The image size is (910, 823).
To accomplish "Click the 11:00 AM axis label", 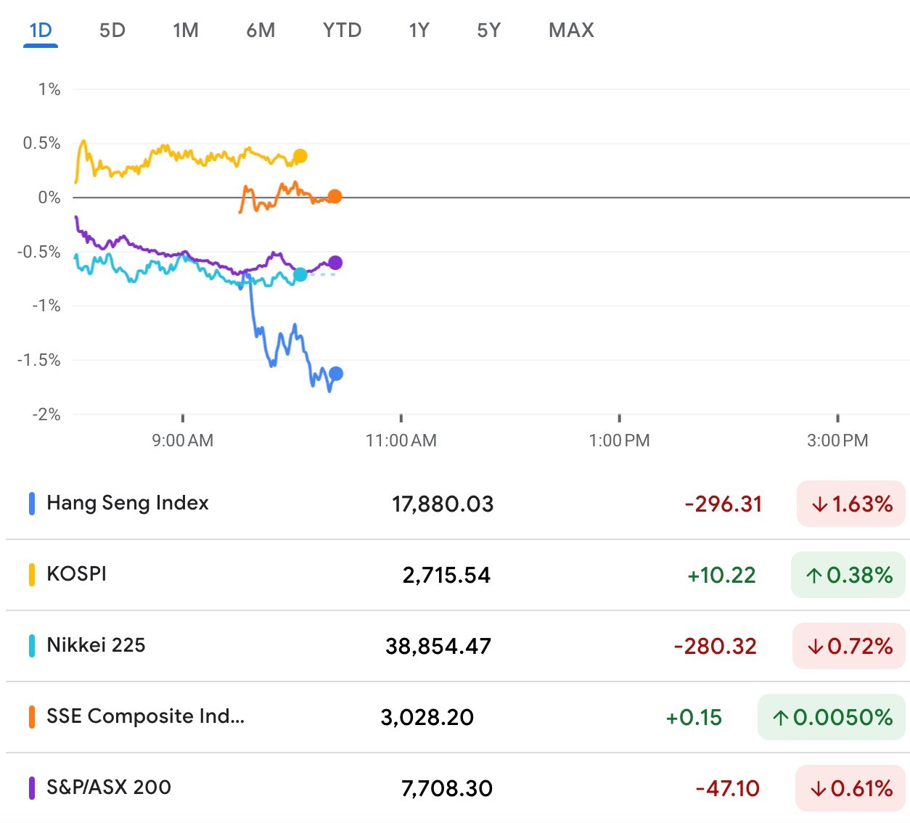I will [401, 441].
